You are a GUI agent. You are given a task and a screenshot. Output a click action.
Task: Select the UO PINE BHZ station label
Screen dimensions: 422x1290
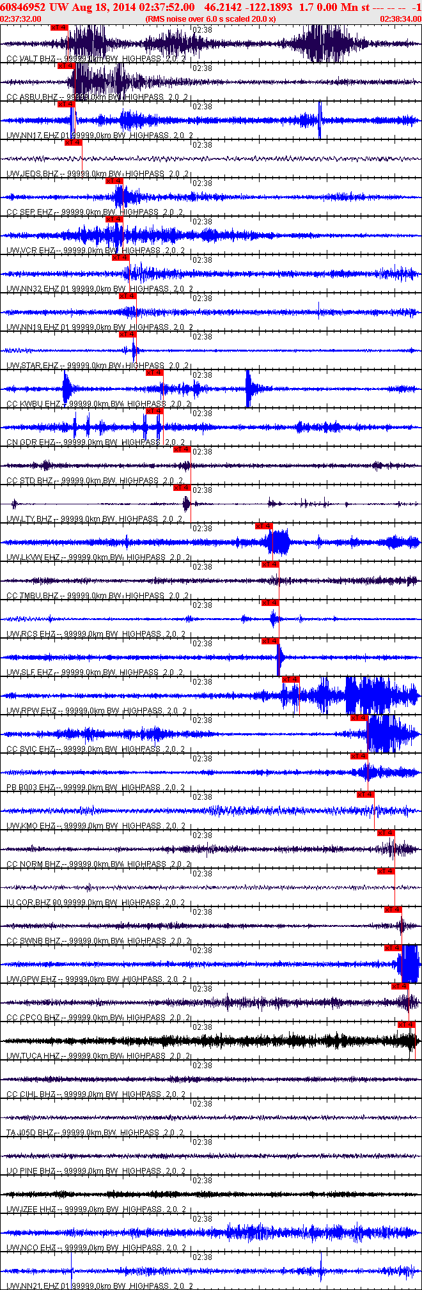96,1171
